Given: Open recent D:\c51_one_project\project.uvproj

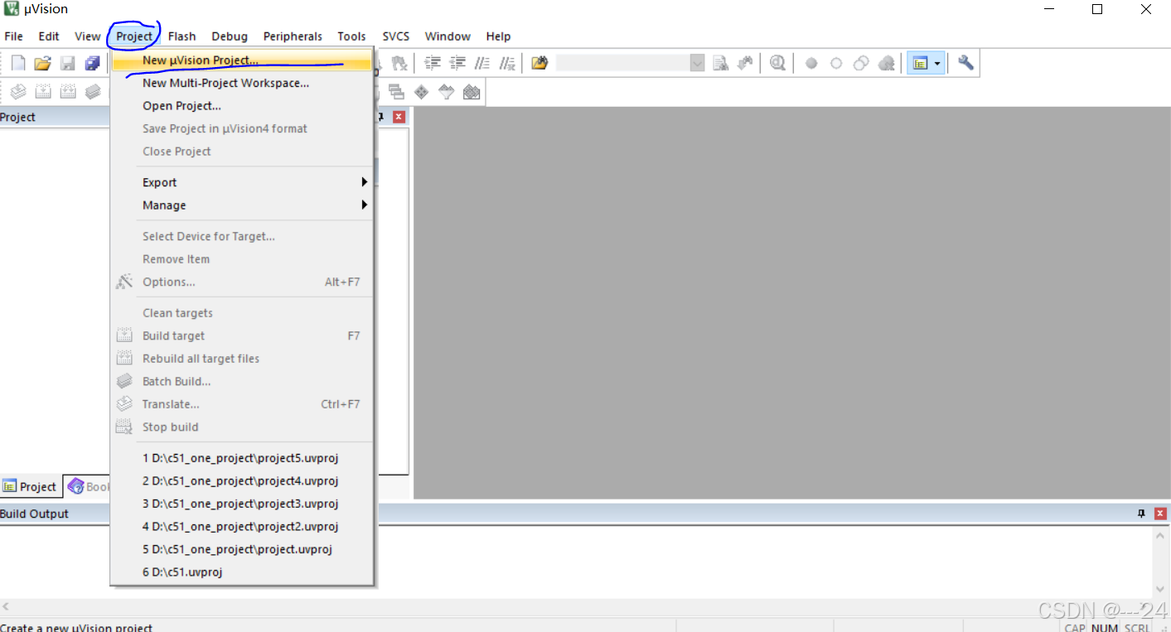Looking at the screenshot, I should pos(242,549).
